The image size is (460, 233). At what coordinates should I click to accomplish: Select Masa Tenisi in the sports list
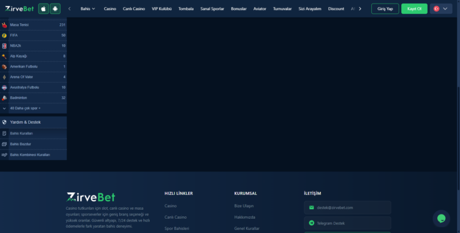tap(33, 25)
